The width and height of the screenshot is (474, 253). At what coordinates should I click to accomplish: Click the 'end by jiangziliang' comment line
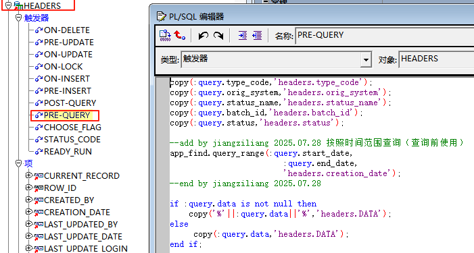click(x=245, y=184)
